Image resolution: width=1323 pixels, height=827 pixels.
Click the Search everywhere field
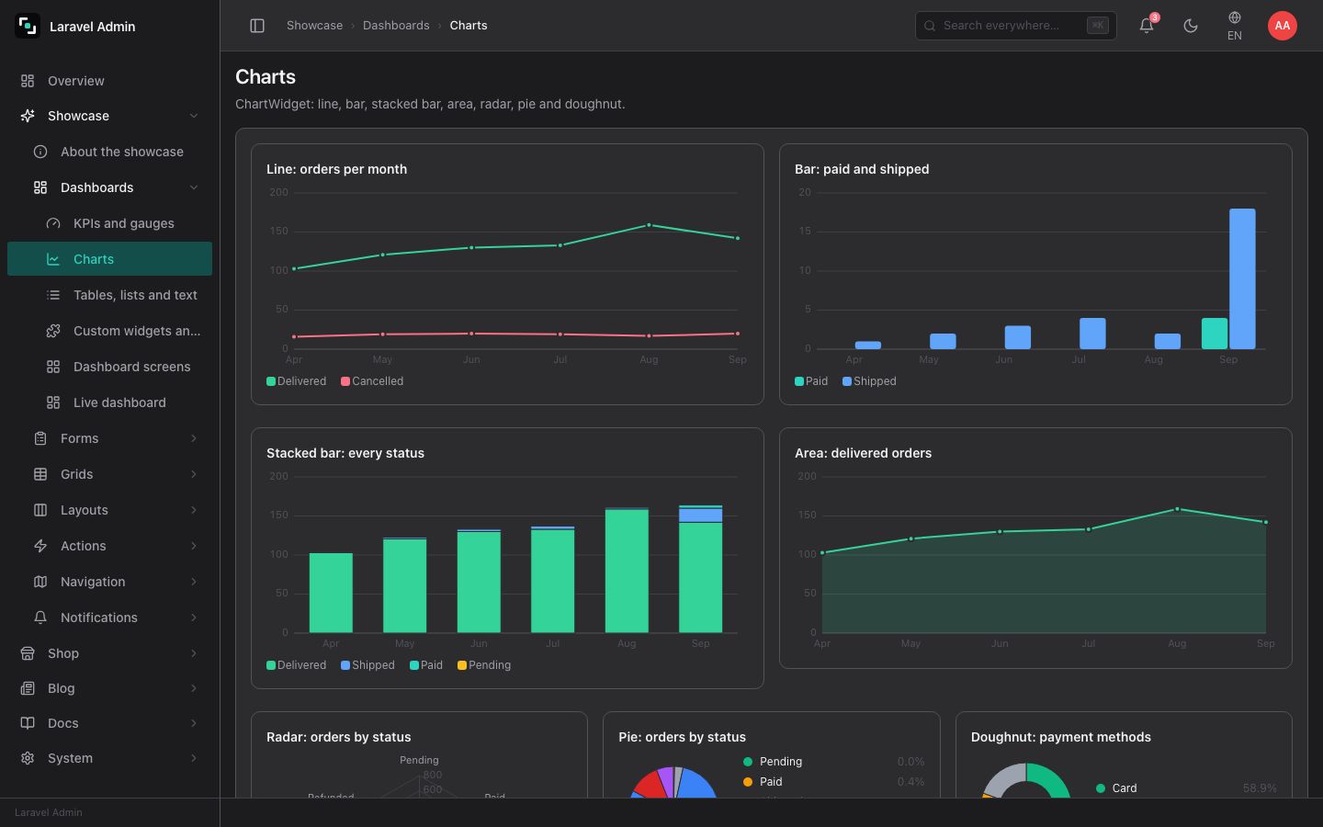[1016, 26]
